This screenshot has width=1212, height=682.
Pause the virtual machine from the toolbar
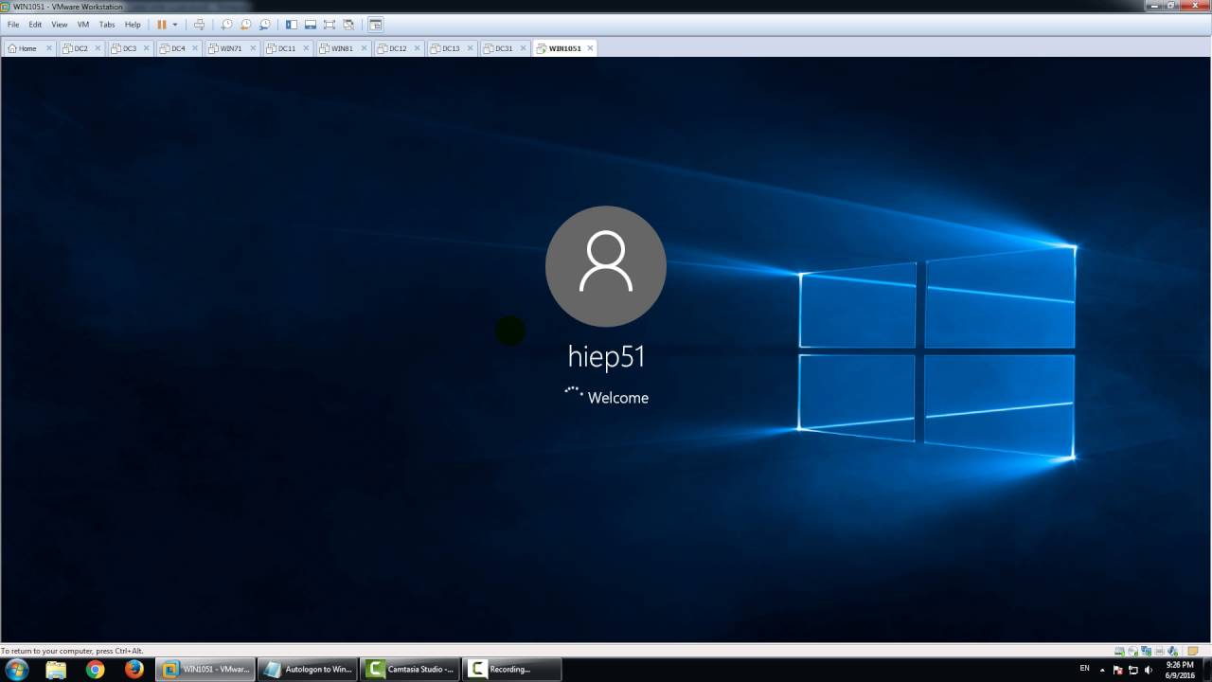pyautogui.click(x=162, y=25)
